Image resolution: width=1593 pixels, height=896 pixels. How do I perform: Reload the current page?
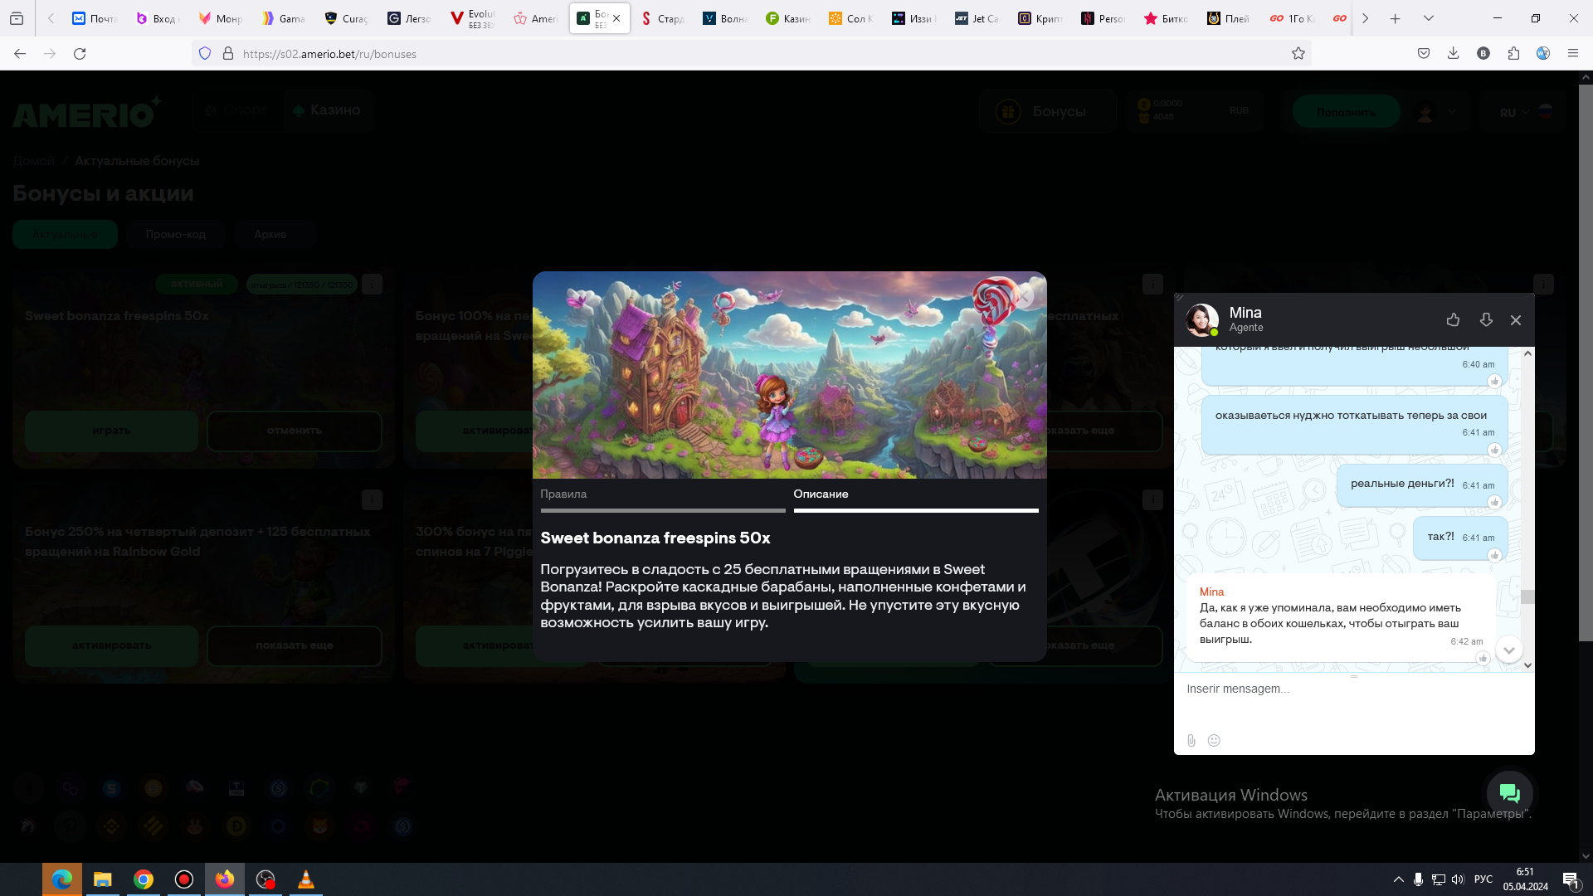80,54
